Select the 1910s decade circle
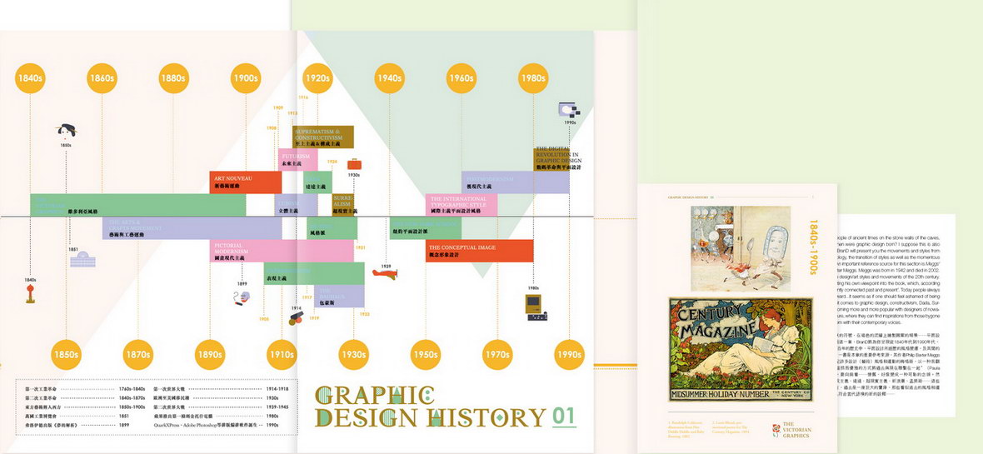This screenshot has width=983, height=454. 282,355
